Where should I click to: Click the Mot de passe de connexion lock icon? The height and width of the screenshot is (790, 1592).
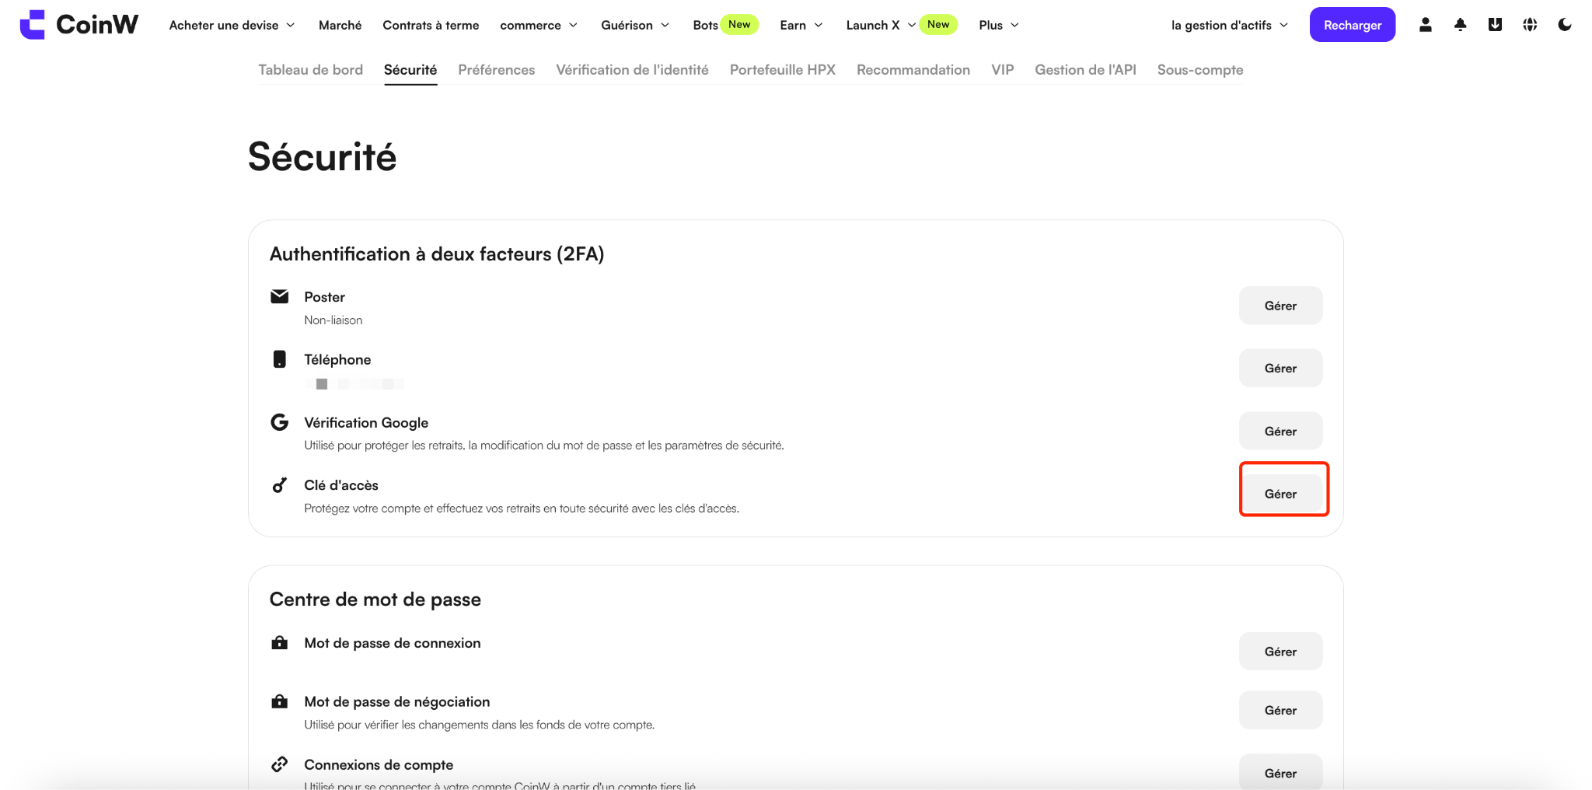(x=279, y=643)
